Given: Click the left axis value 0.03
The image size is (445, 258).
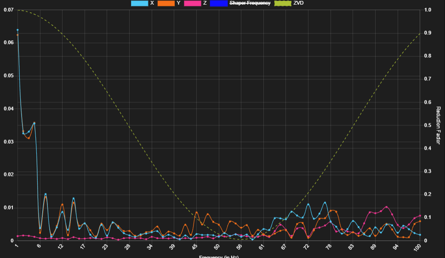Looking at the screenshot, I should pos(9,142).
